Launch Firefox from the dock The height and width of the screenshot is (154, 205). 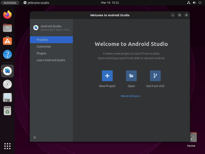(7, 15)
